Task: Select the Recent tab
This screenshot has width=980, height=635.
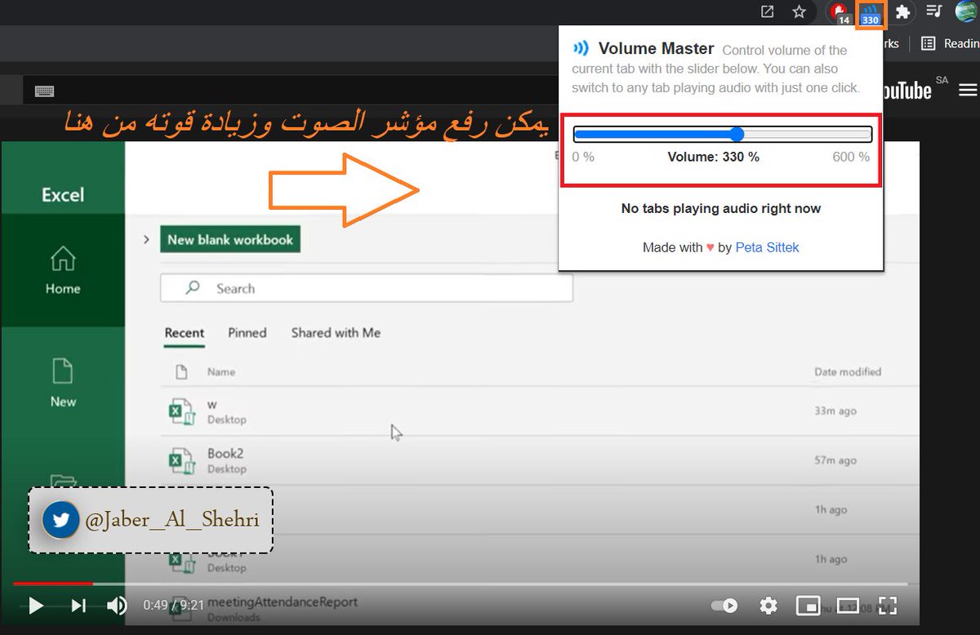Action: click(x=185, y=333)
